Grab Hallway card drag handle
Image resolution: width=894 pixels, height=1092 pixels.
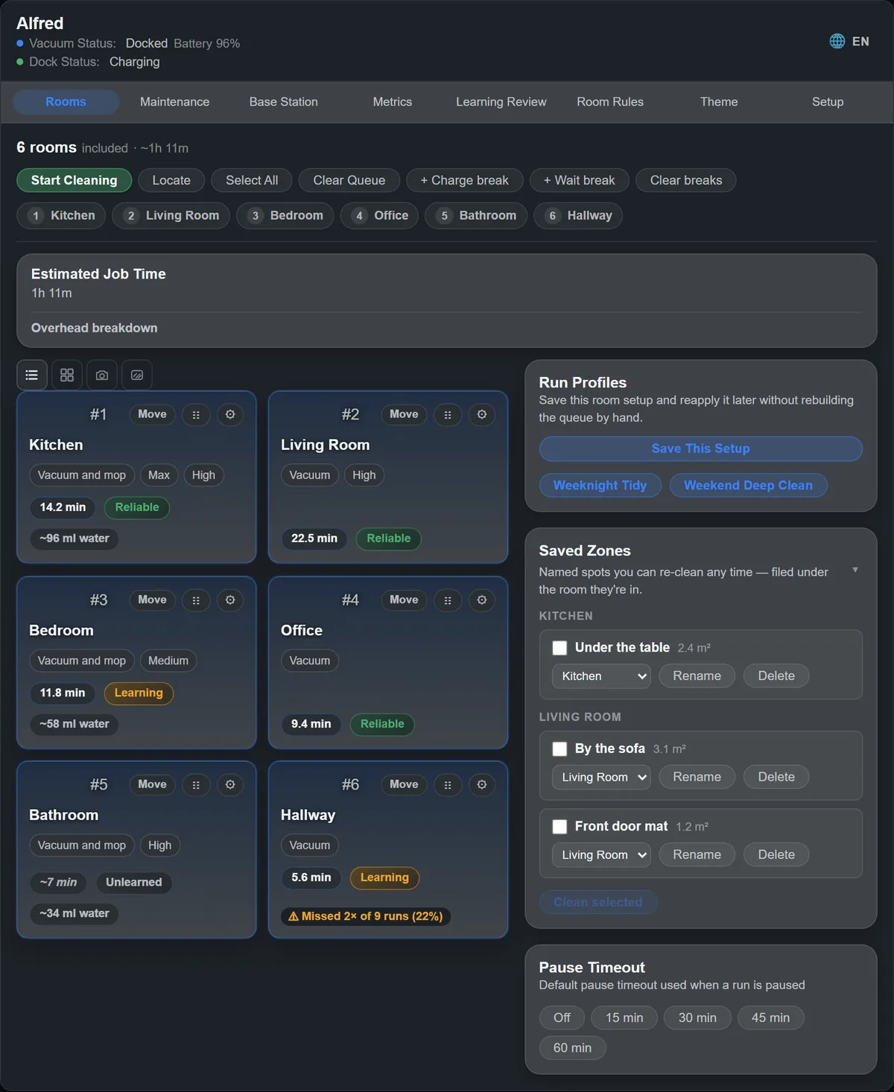coord(448,784)
